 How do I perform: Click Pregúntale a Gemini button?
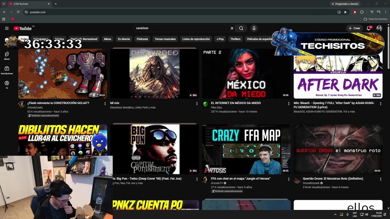345,4
